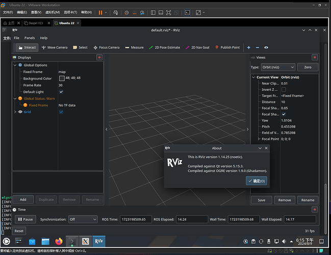
Task: Click the Wall Elapsed field
Action: coord(300,219)
